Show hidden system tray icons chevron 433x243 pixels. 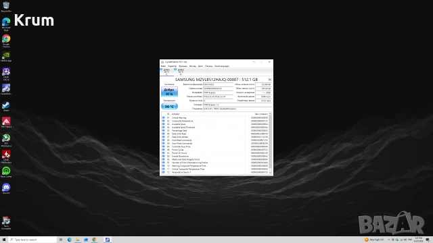point(388,240)
